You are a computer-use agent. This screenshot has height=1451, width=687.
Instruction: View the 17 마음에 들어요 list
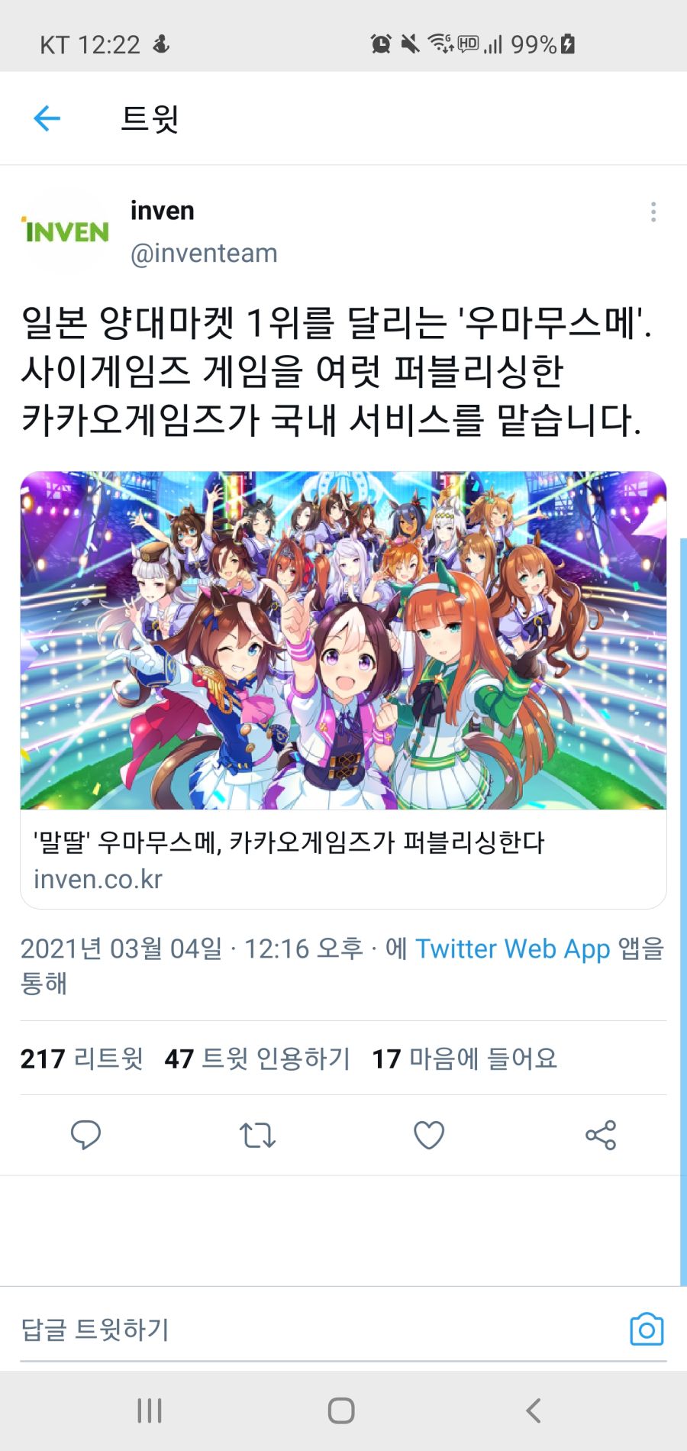pyautogui.click(x=464, y=1058)
